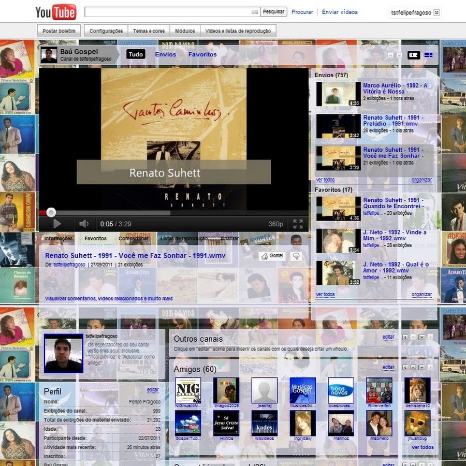Like the video with Gostei
Image resolution: width=466 pixels, height=466 pixels.
(272, 256)
